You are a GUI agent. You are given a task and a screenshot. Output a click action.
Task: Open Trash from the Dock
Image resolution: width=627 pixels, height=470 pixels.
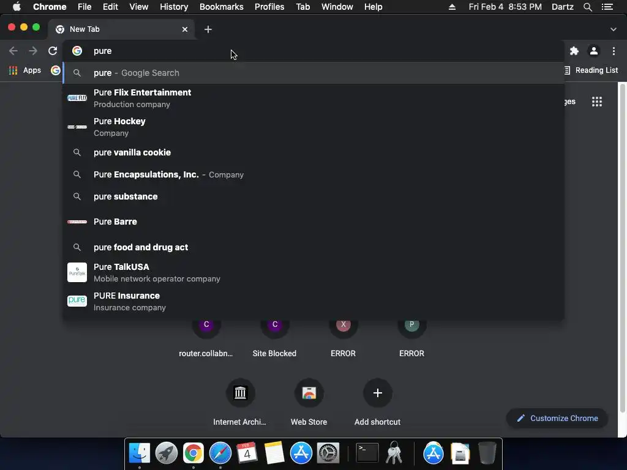(487, 453)
